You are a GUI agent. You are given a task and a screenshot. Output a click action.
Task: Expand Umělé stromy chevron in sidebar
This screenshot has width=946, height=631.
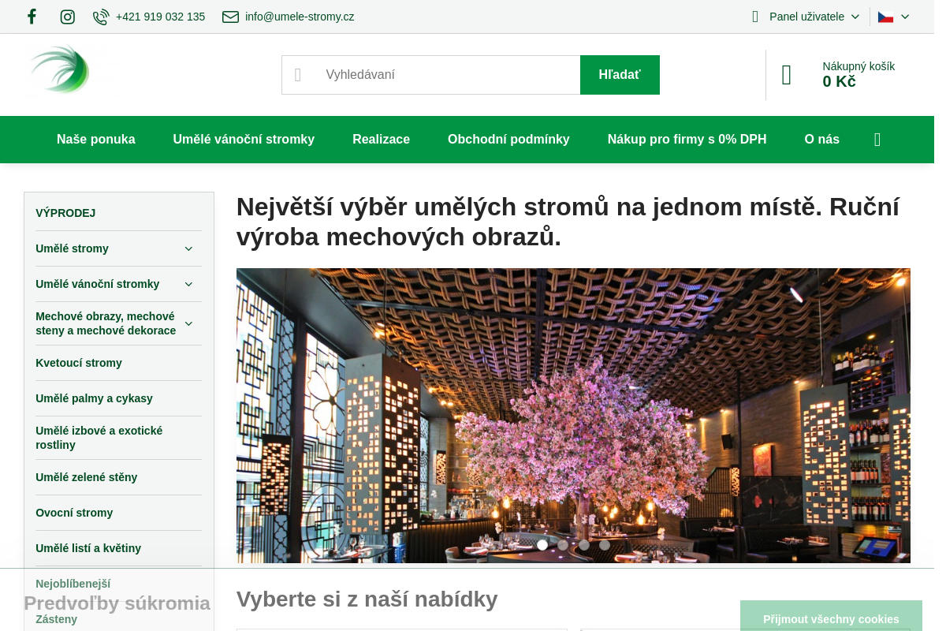click(x=188, y=248)
